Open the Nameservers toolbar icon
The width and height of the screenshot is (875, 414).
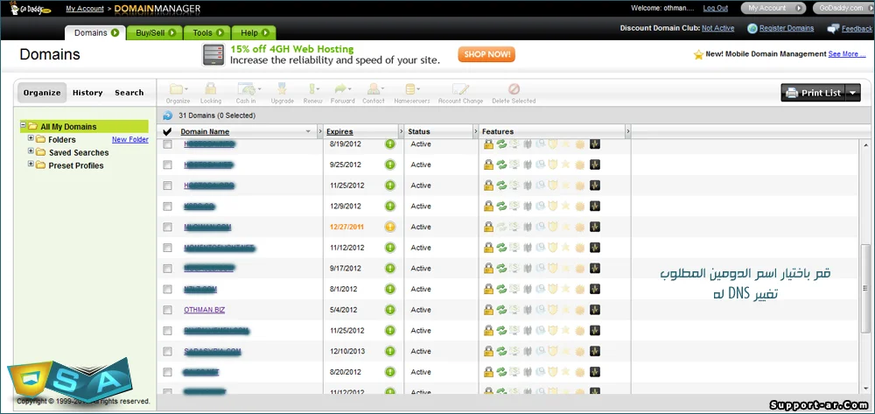point(407,89)
